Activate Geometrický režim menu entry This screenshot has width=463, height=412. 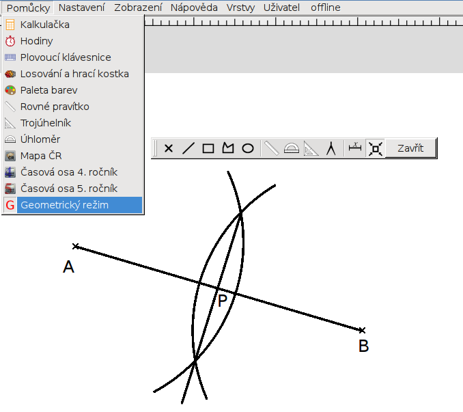(73, 205)
